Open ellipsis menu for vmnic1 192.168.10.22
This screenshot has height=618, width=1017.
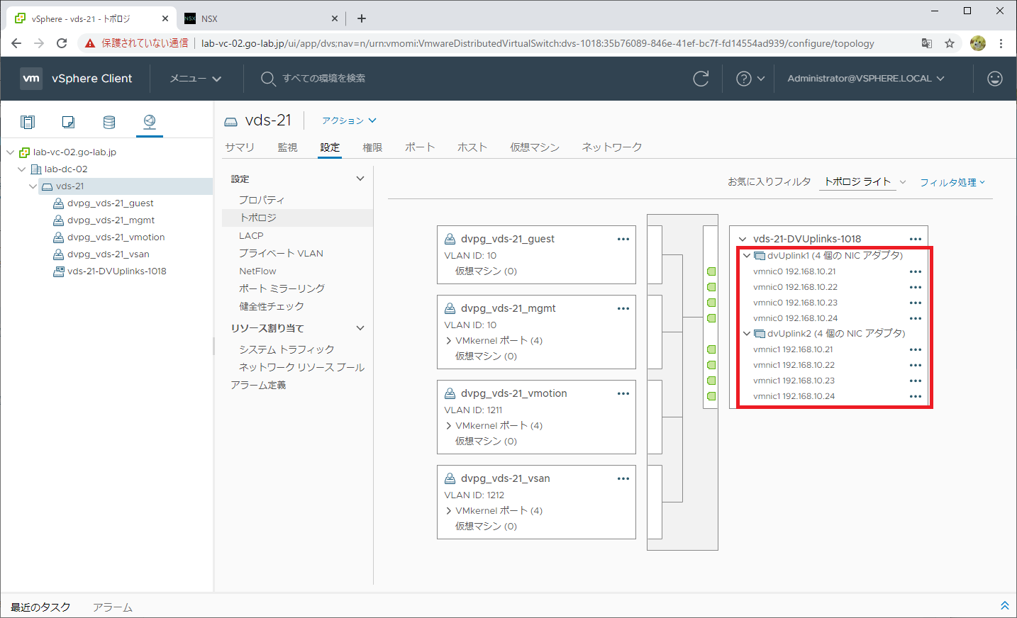[916, 365]
